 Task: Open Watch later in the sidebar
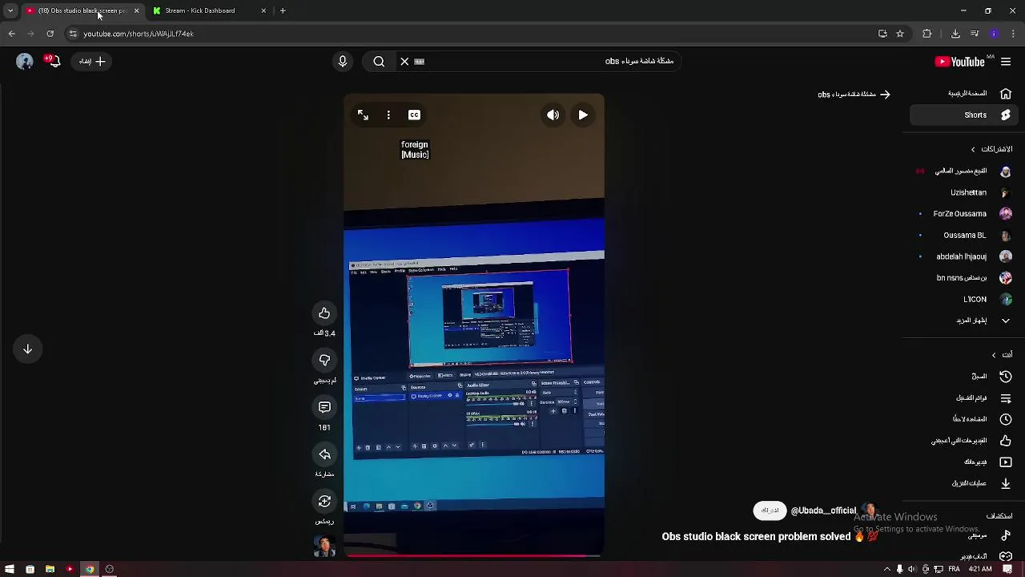(x=964, y=419)
